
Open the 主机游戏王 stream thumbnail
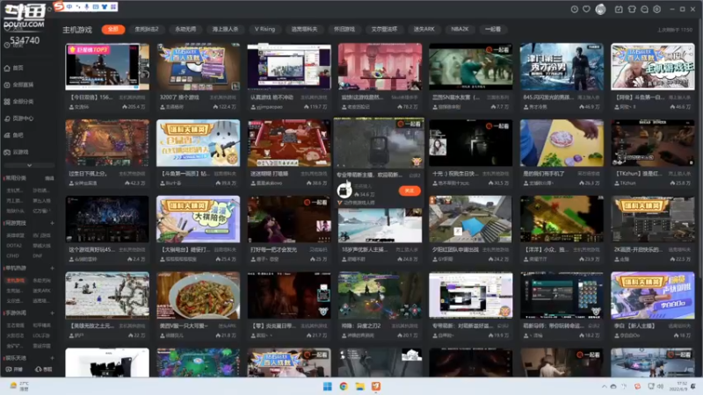[653, 67]
